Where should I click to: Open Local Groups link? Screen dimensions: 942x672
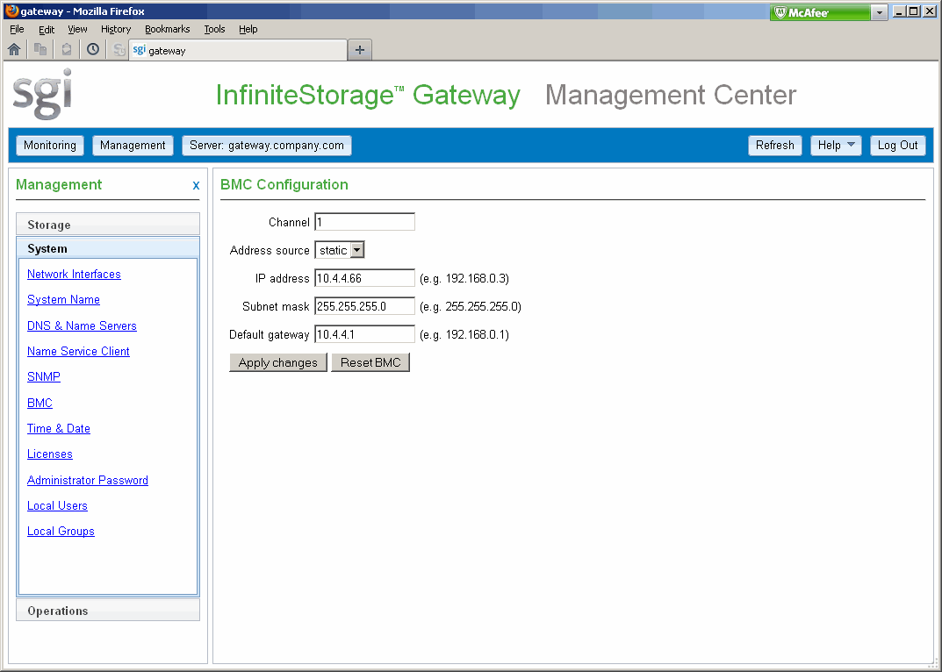(61, 532)
